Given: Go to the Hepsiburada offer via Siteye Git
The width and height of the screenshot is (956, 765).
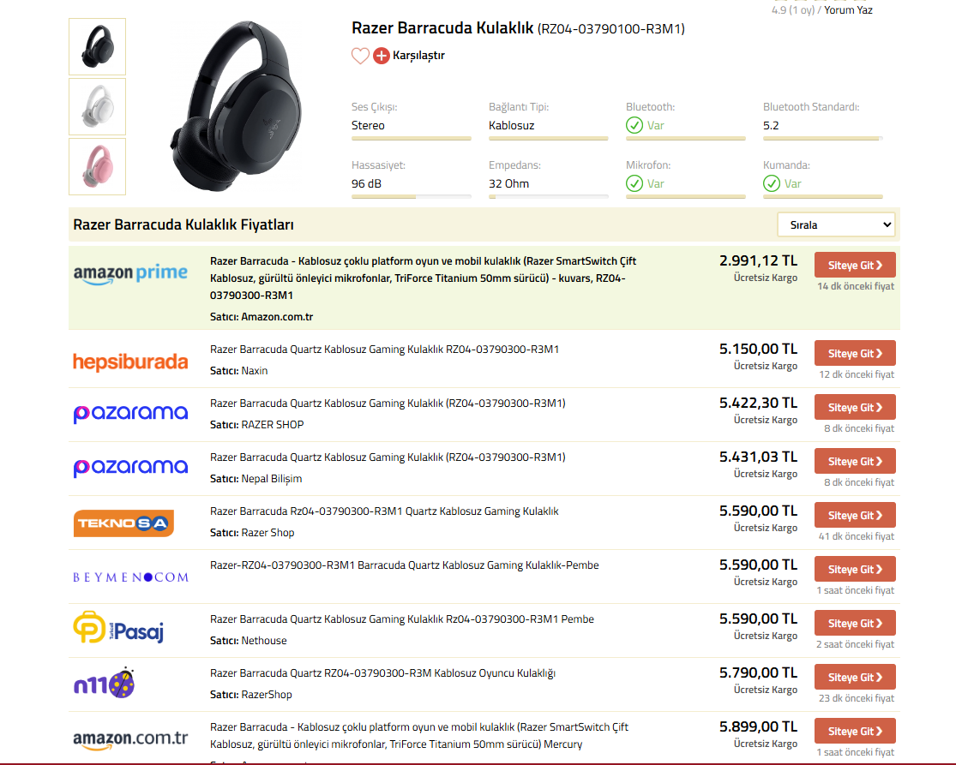Looking at the screenshot, I should pos(854,354).
